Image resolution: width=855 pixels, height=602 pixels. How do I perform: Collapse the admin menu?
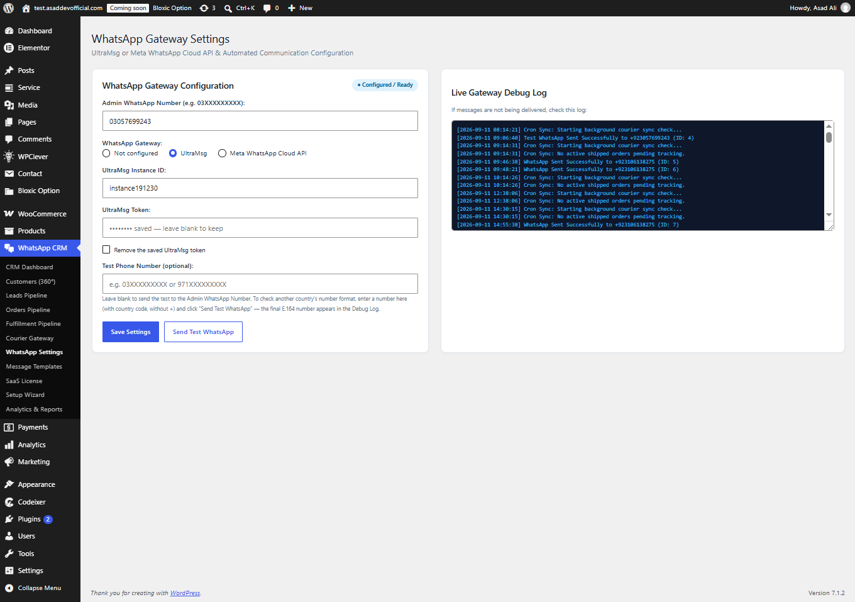(x=40, y=588)
